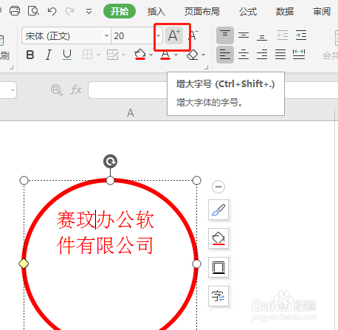Viewport: 338px width, 330px height.
Task: Open the 审阅 tab
Action: (322, 12)
